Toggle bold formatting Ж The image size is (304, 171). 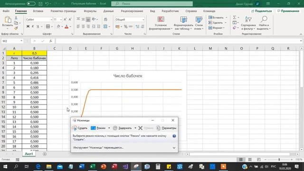tap(28, 27)
